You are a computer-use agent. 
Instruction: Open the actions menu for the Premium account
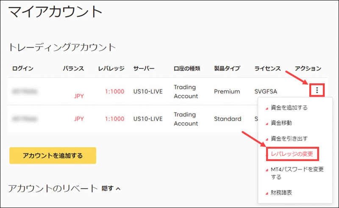[x=317, y=91]
